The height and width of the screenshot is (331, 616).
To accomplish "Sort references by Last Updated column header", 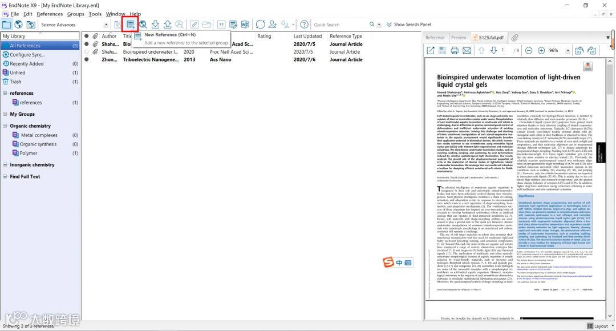I will pos(307,36).
